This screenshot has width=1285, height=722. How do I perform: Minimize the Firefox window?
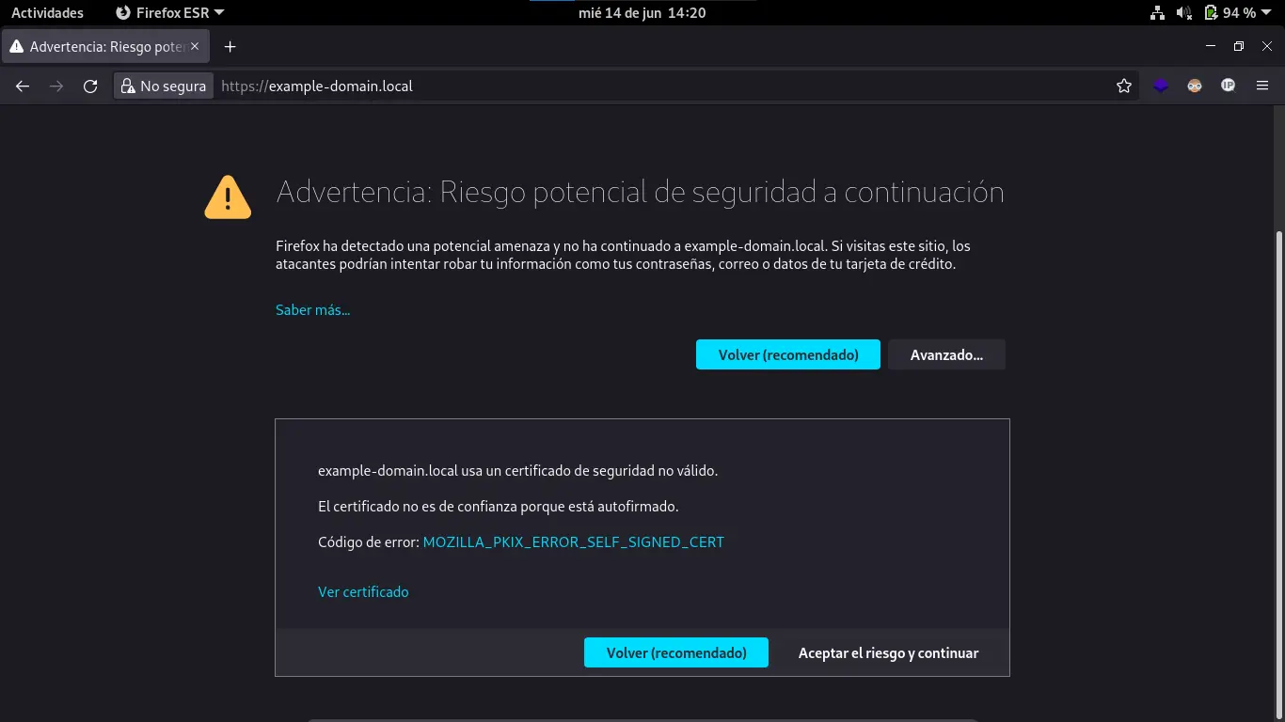click(x=1211, y=46)
